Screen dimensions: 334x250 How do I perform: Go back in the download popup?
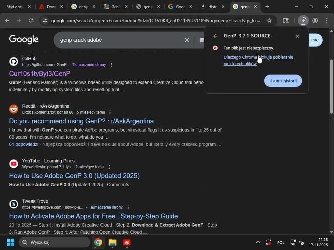click(x=215, y=36)
